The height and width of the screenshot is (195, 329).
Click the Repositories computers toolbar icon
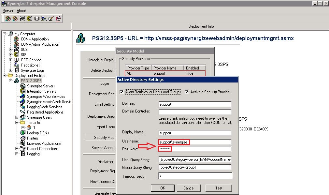(x=44, y=19)
